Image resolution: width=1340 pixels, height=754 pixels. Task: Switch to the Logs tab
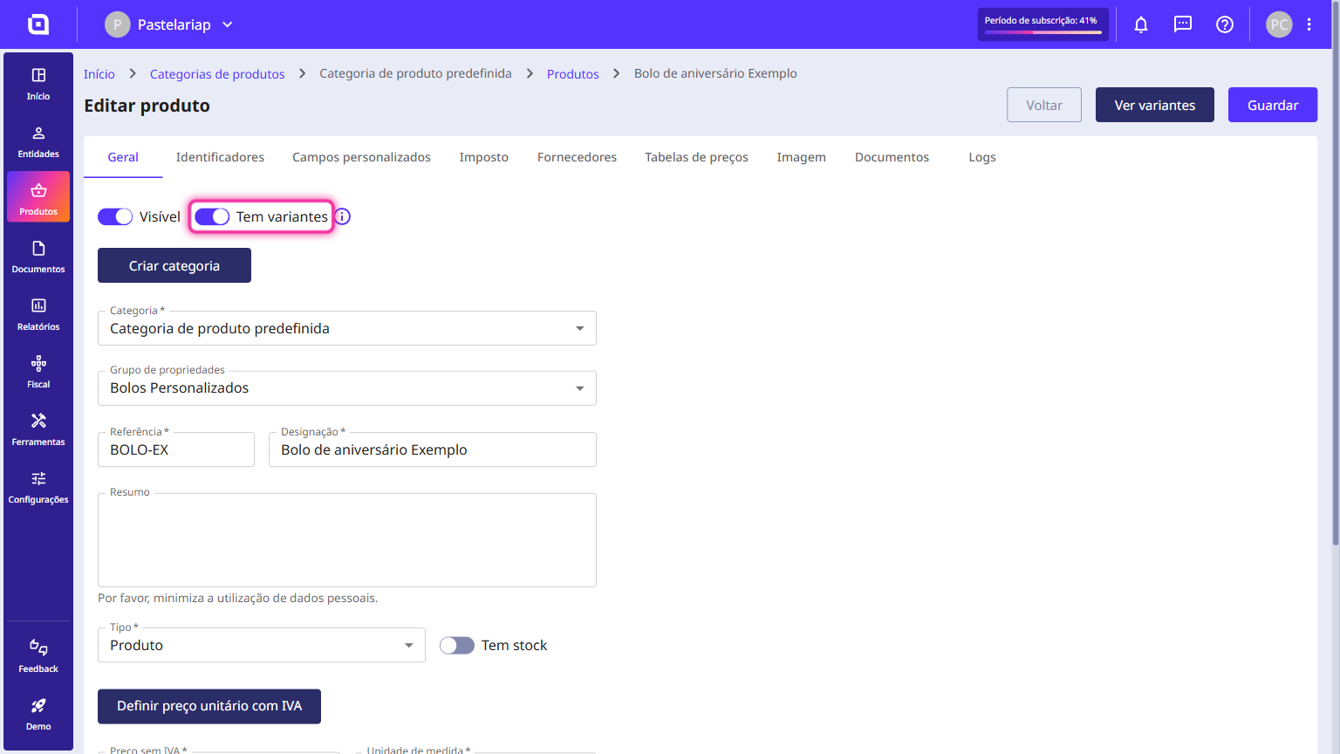(x=982, y=157)
